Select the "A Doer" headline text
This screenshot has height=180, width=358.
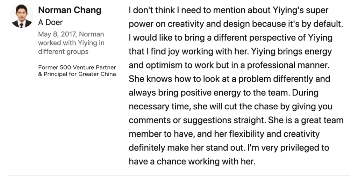tap(50, 22)
